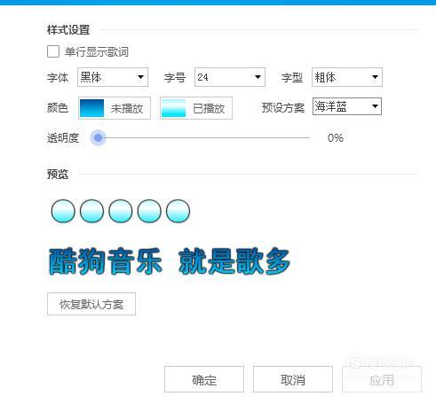Image resolution: width=436 pixels, height=404 pixels.
Task: Click the 预览 section heading
Action: coord(58,174)
